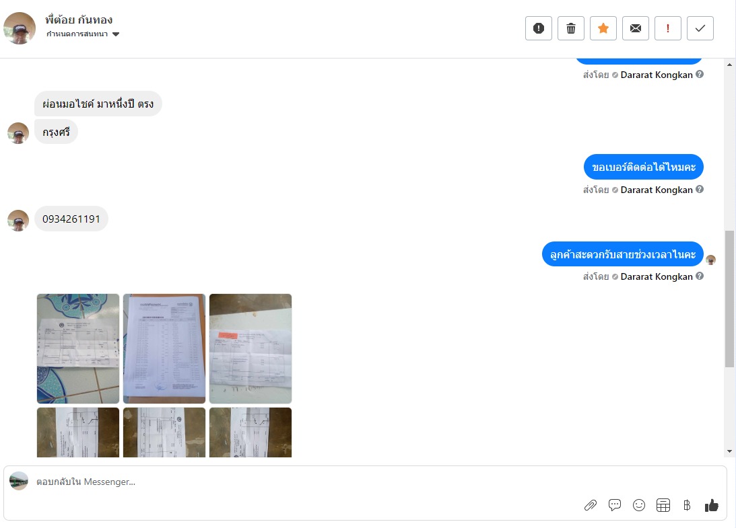This screenshot has height=528, width=736.
Task: Send a thumbs-up like
Action: [x=712, y=505]
